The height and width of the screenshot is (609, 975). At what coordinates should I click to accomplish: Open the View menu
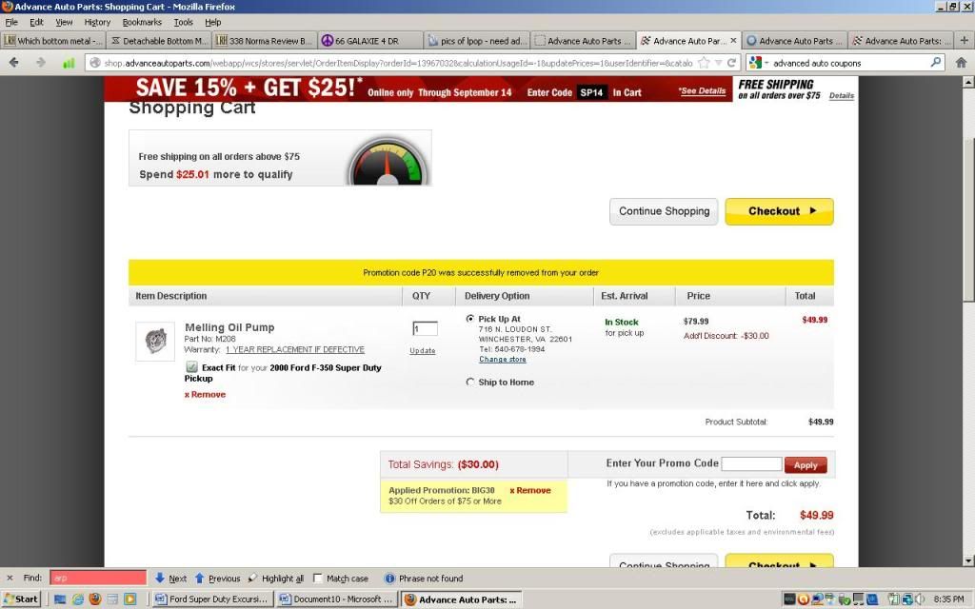pos(64,22)
